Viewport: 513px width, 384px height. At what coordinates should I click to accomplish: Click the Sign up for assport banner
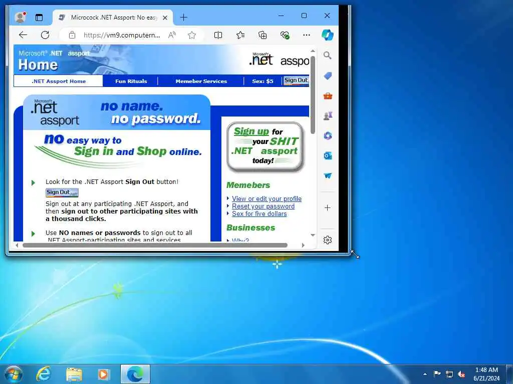point(265,146)
